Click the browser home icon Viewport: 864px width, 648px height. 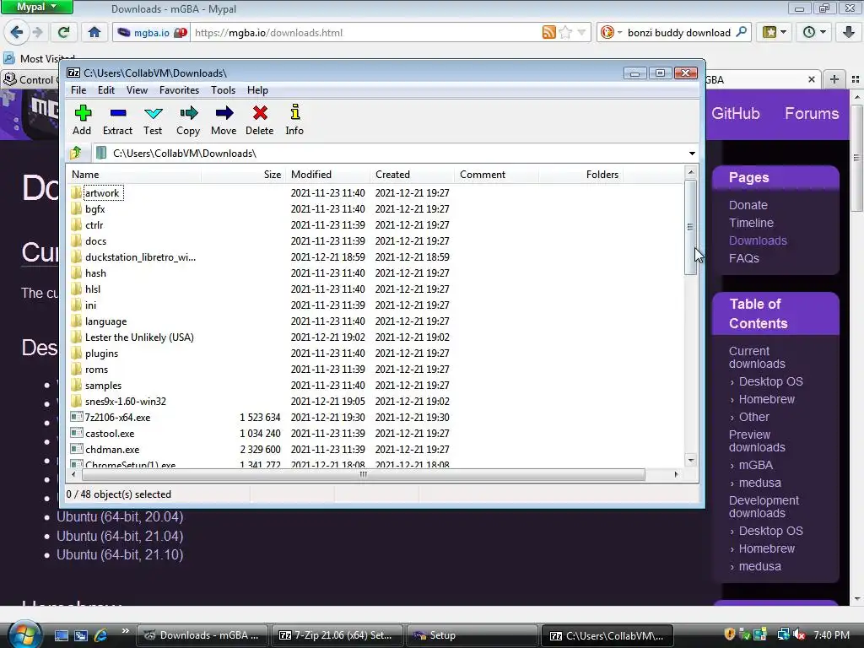(x=94, y=33)
